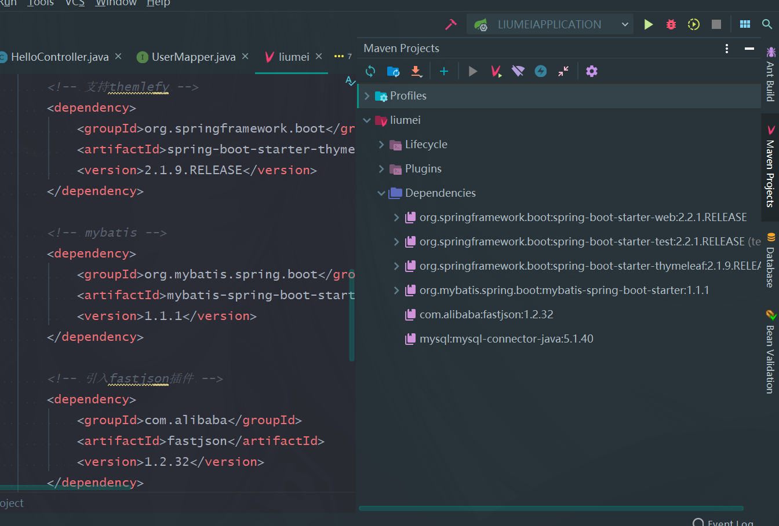Execute Maven Goal using the V icon
Viewport: 779px width, 526px height.
(x=496, y=71)
